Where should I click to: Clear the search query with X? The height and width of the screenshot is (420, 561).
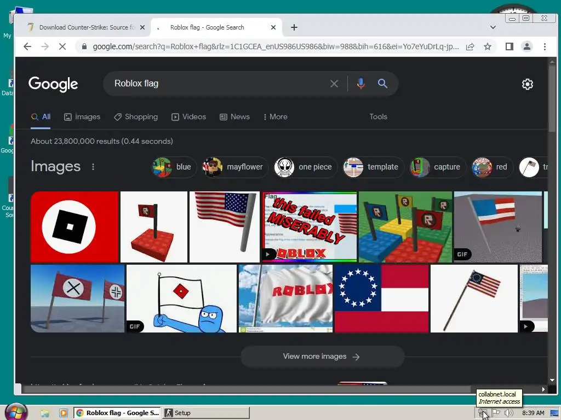(334, 84)
